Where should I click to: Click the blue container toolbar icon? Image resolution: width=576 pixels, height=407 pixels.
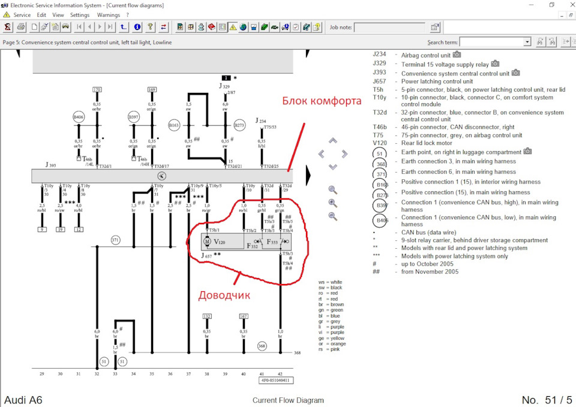[253, 27]
